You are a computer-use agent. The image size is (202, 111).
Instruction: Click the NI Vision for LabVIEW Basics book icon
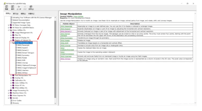pyautogui.click(x=11, y=28)
